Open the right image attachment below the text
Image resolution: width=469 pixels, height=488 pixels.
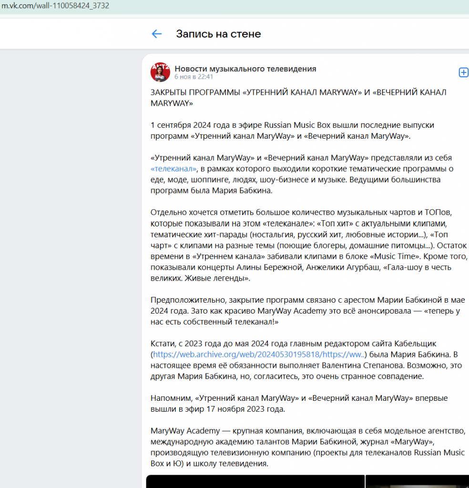417,482
